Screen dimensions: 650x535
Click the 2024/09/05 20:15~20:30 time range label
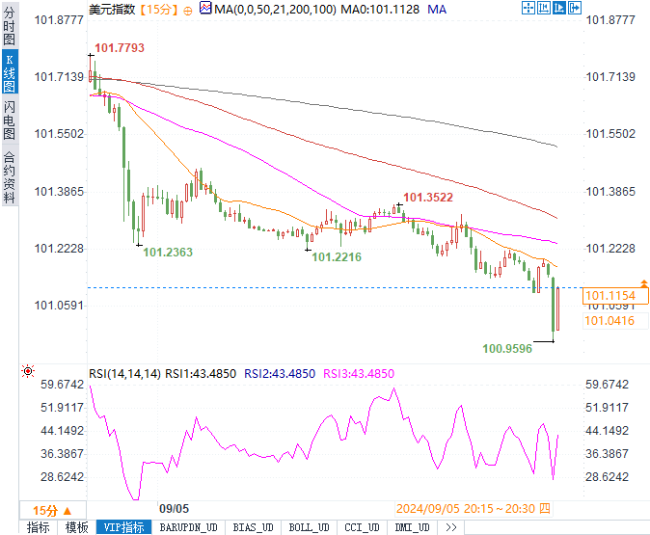pos(473,508)
